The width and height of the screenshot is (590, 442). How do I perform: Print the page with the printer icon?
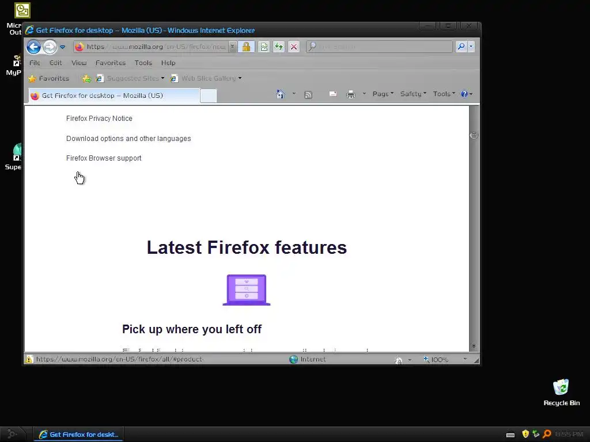[x=351, y=94]
